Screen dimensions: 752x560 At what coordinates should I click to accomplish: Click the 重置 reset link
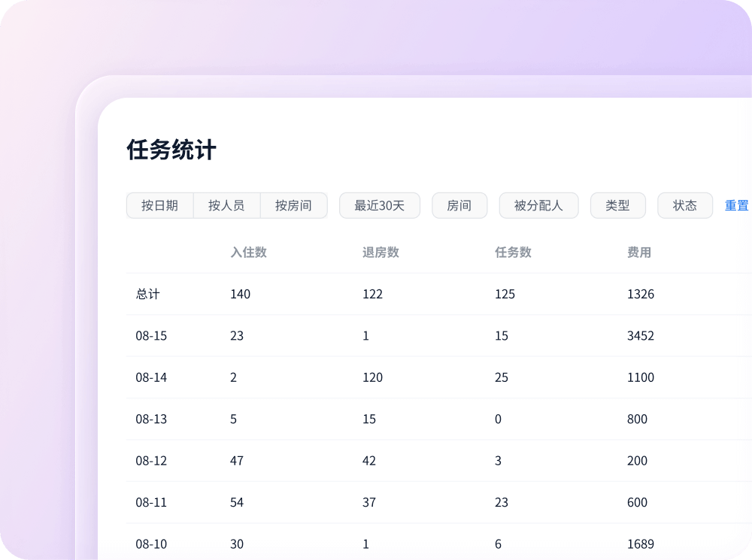pos(736,205)
